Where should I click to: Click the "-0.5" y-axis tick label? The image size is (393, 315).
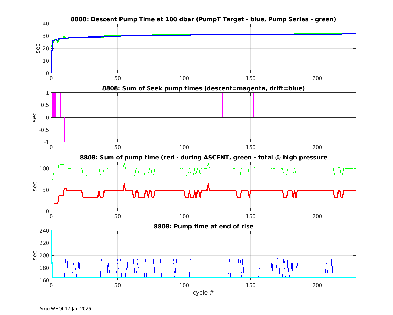click(44, 130)
